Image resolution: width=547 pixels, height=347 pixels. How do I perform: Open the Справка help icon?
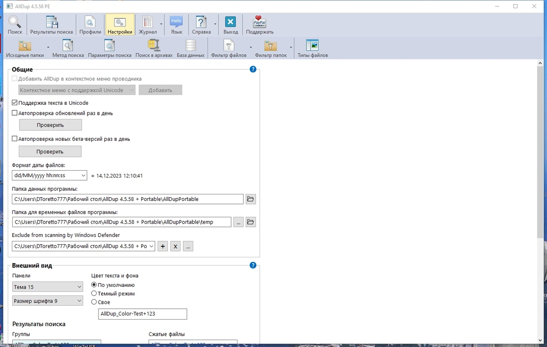click(201, 25)
